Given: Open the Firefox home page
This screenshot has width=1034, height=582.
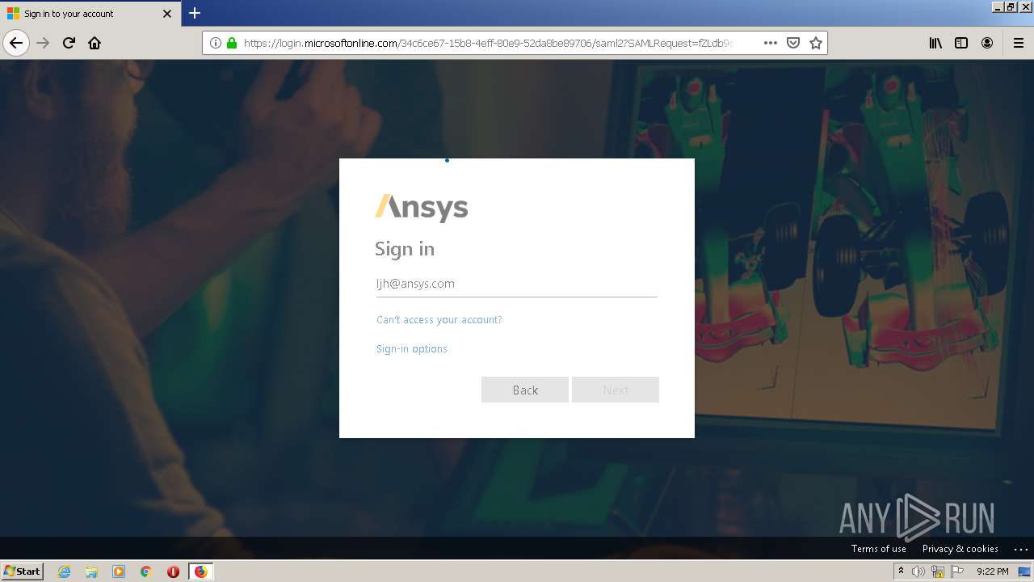Looking at the screenshot, I should tap(95, 43).
